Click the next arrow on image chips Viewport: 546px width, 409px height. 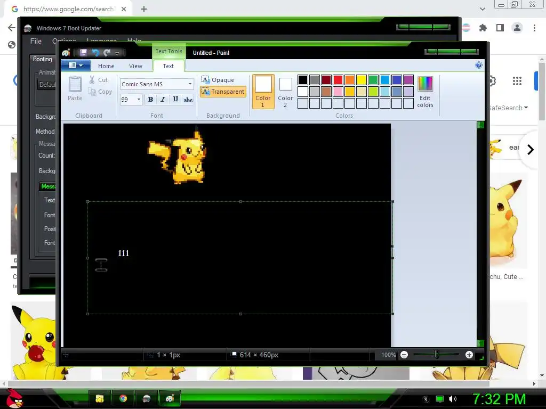(x=531, y=150)
